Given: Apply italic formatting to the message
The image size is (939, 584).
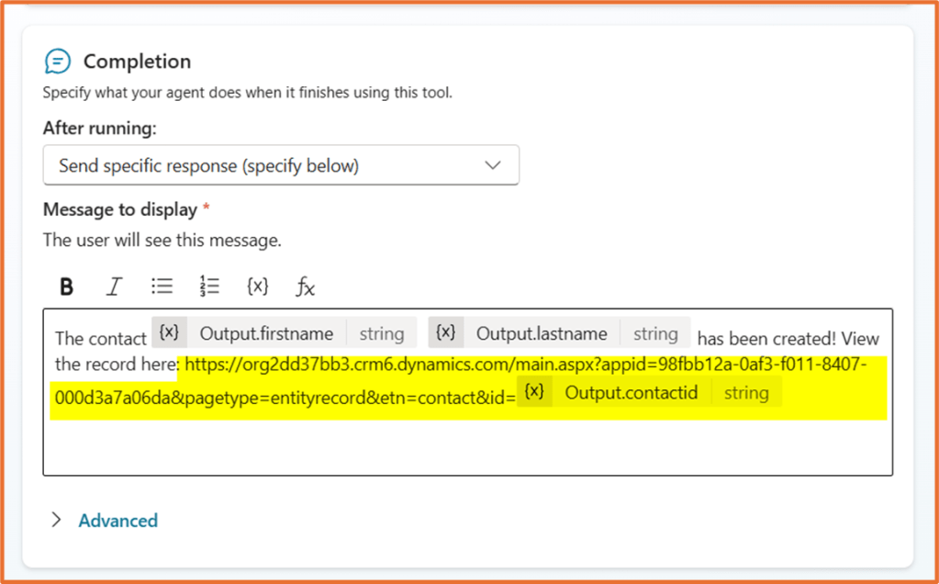Looking at the screenshot, I should [113, 286].
